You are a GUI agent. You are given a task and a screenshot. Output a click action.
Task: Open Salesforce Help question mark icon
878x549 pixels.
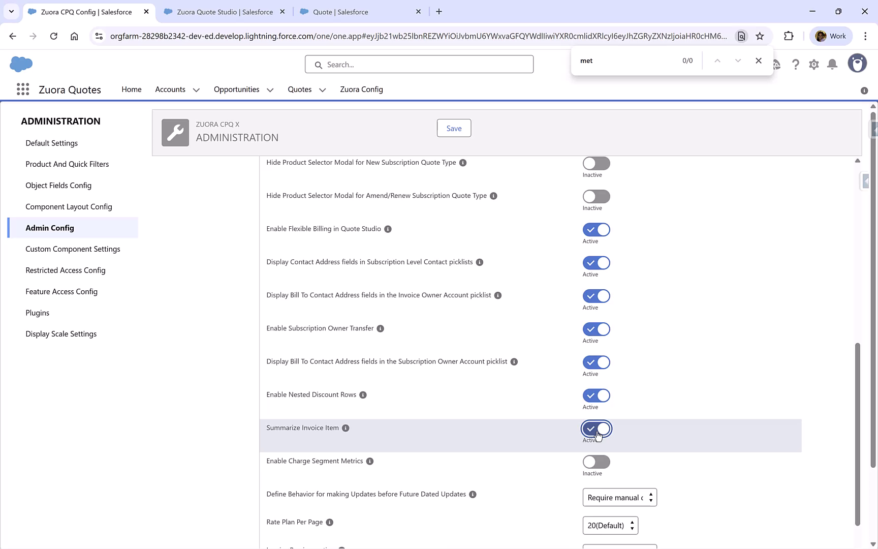point(796,64)
